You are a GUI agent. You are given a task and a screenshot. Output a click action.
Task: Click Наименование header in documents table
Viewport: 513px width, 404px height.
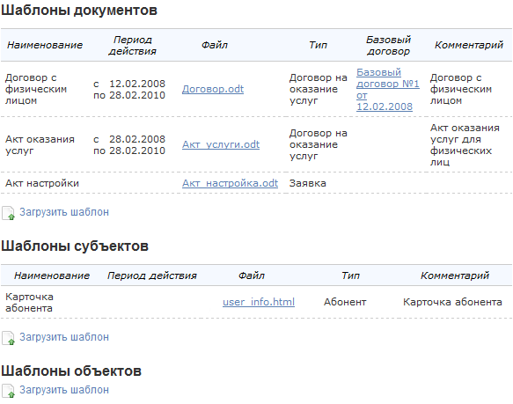click(x=45, y=45)
